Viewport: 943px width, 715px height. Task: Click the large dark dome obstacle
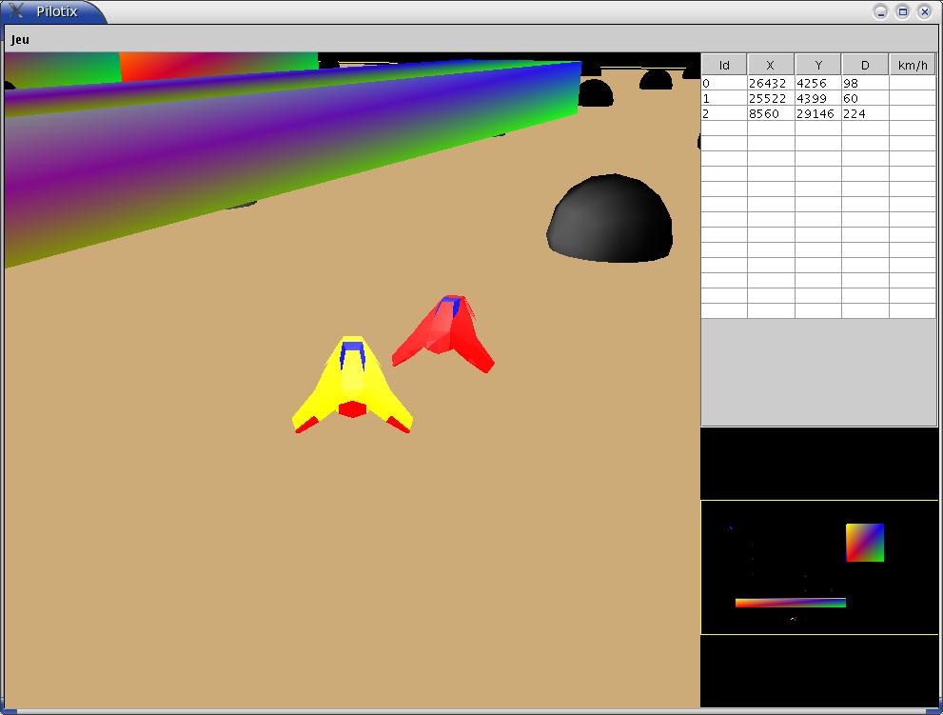click(610, 220)
